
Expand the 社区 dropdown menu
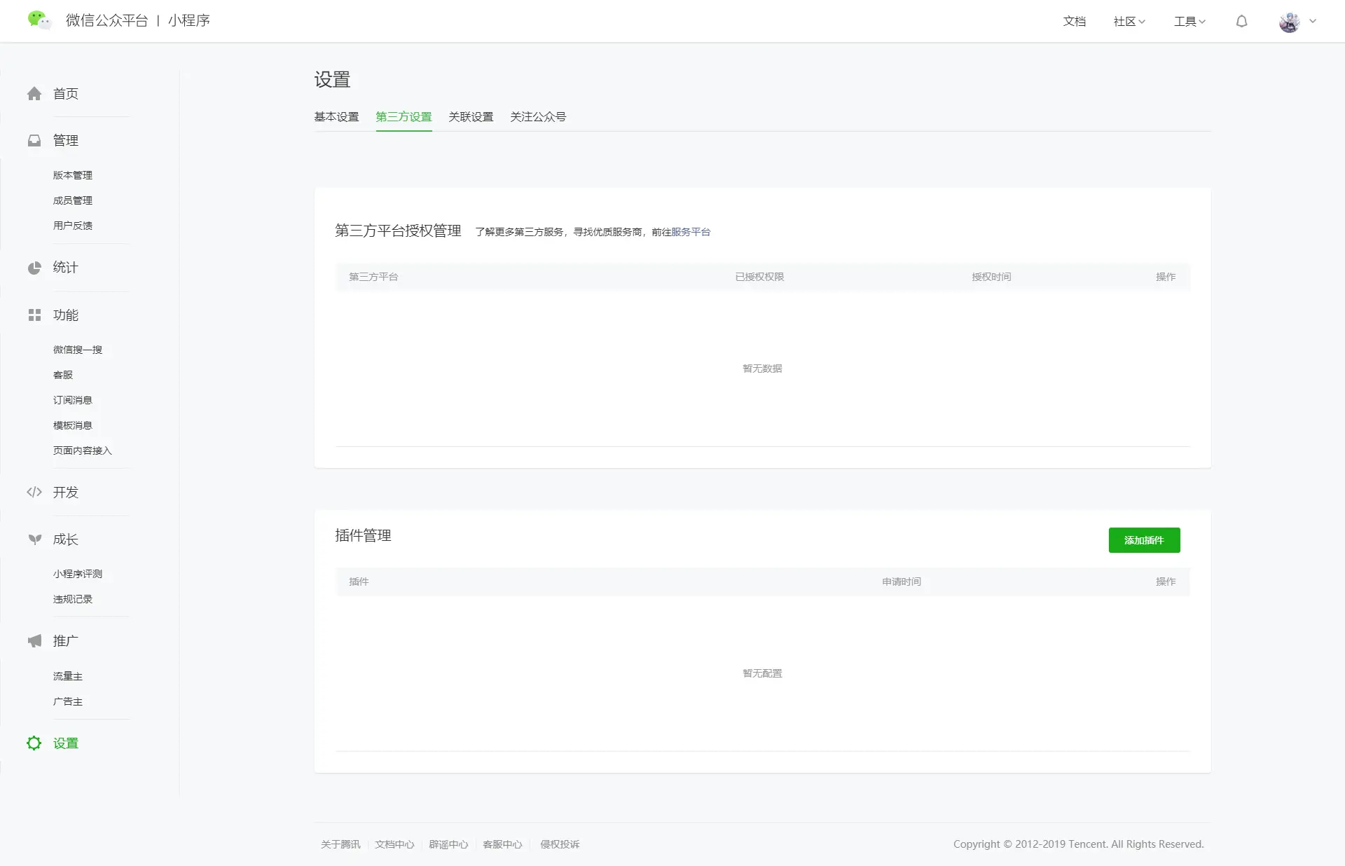click(x=1129, y=22)
